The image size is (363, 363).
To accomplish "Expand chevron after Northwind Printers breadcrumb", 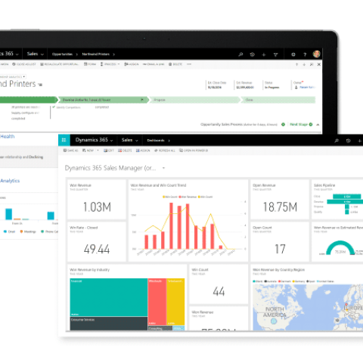I will 113,54.
